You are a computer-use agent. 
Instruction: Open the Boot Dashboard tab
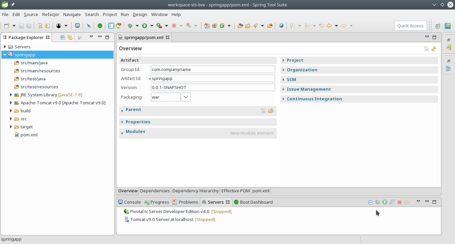[x=253, y=202]
